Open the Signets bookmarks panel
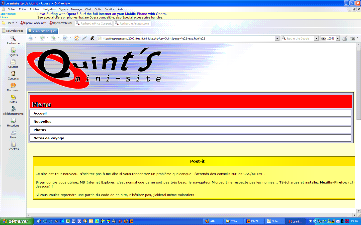Viewport: 361px width, 225px height. click(x=13, y=52)
